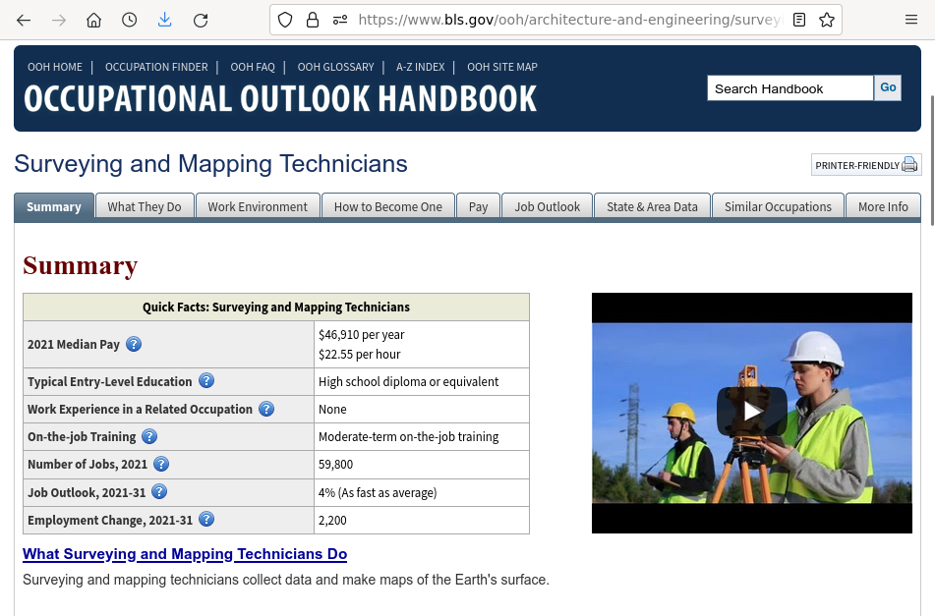Click help icon beside Number of Jobs, 2021
Image resolution: width=935 pixels, height=616 pixels.
coord(161,464)
